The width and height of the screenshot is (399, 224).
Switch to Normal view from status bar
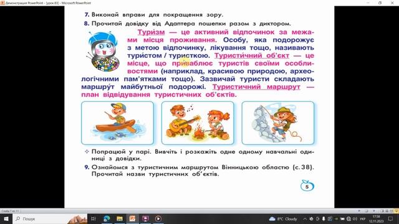(x=382, y=211)
